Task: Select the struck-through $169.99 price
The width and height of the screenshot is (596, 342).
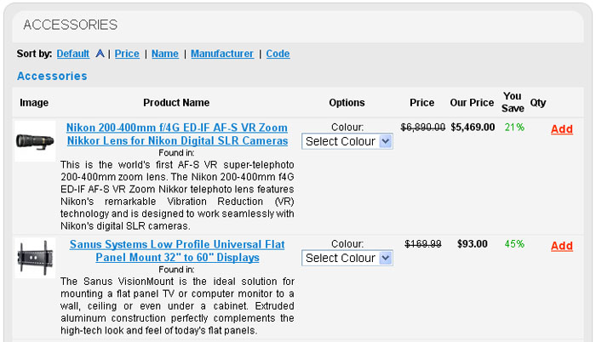Action: pos(422,244)
